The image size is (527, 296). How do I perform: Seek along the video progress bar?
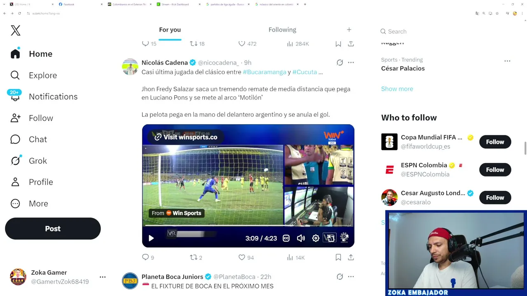248,225
